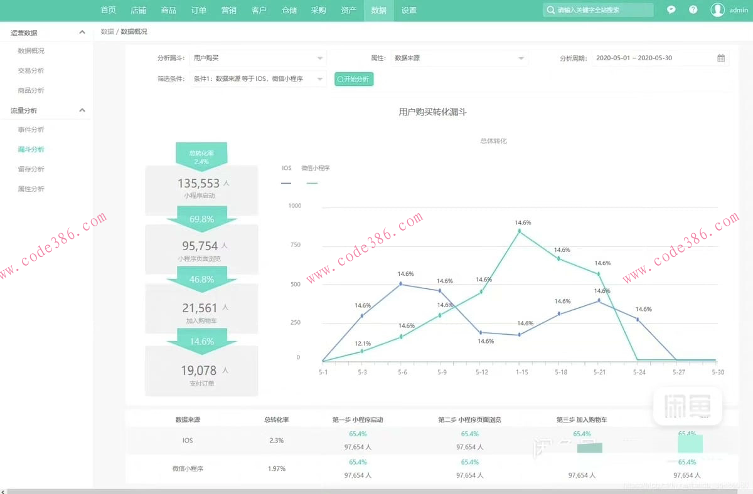Switch to the 订单 top menu

tap(198, 10)
